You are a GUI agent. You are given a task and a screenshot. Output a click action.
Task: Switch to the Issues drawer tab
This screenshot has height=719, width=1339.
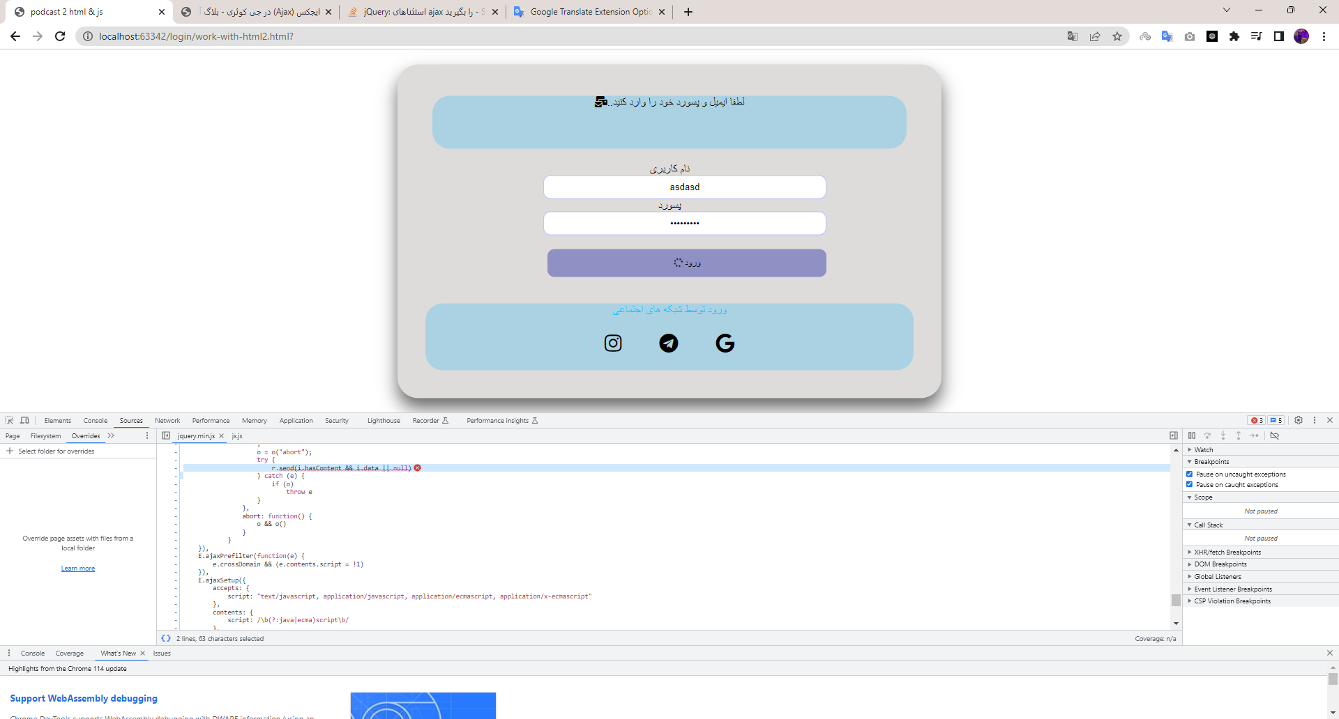(162, 653)
